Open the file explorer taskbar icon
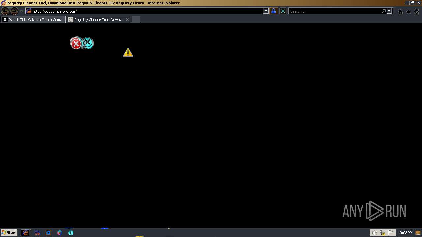The image size is (422, 237). tap(37, 233)
